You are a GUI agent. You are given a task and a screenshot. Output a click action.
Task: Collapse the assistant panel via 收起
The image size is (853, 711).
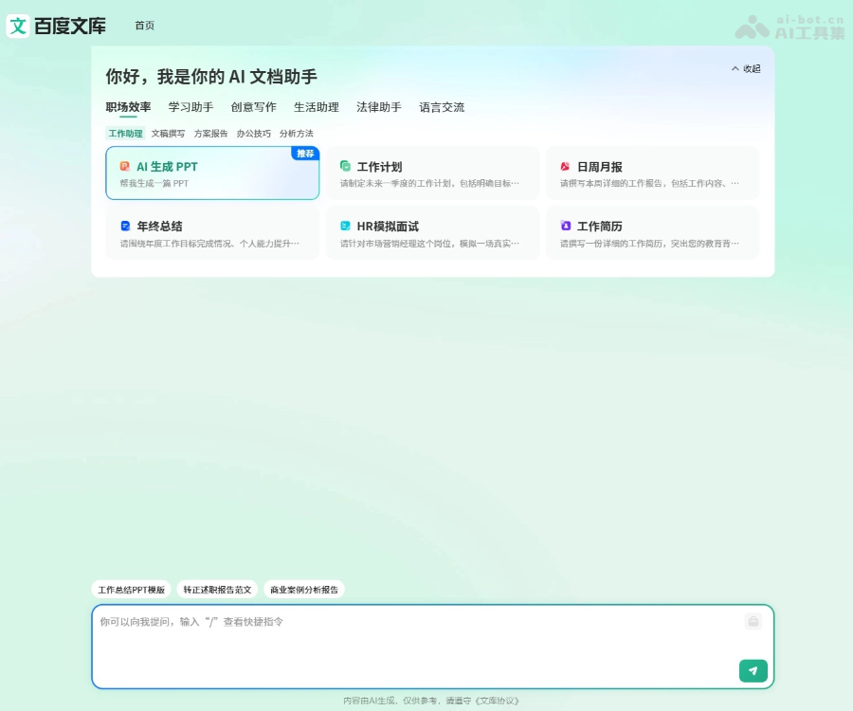point(748,68)
